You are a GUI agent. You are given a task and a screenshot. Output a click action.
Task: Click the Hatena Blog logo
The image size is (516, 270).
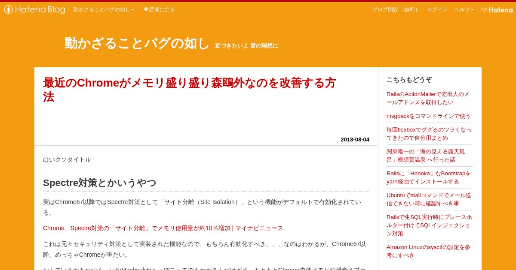[35, 9]
